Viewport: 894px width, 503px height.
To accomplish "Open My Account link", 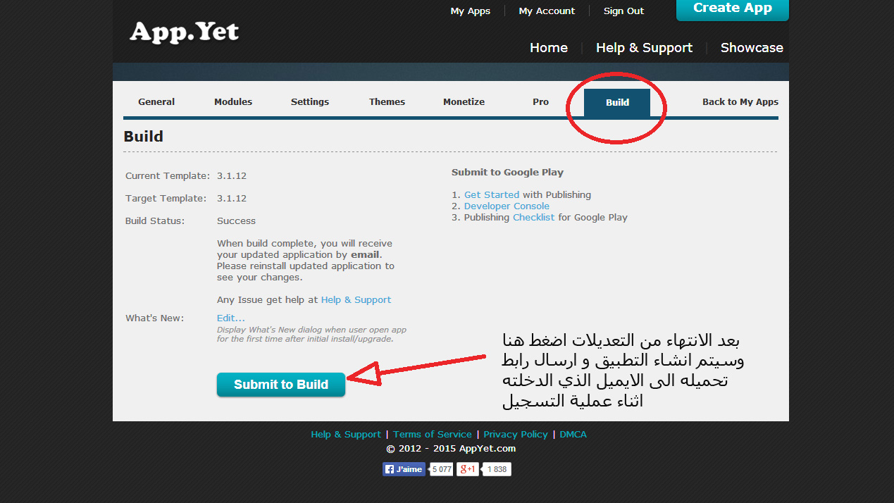I will click(x=547, y=11).
